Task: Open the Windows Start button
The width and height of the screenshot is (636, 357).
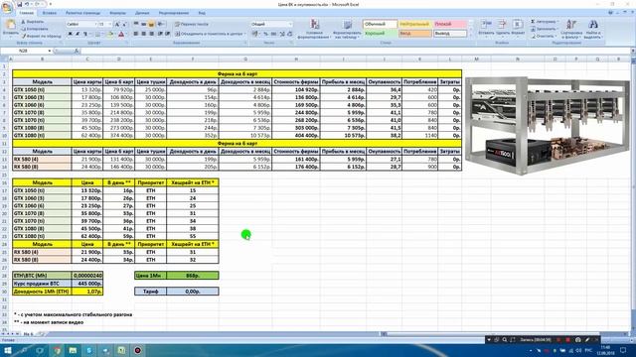Action: click(x=7, y=350)
